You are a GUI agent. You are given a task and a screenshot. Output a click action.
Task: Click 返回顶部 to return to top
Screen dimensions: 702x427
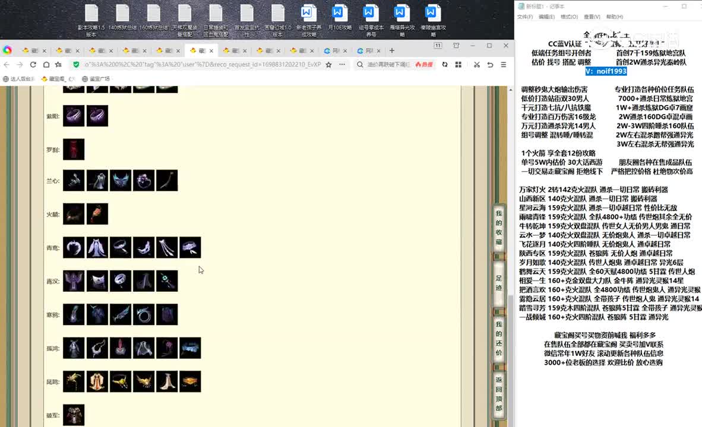(x=499, y=394)
